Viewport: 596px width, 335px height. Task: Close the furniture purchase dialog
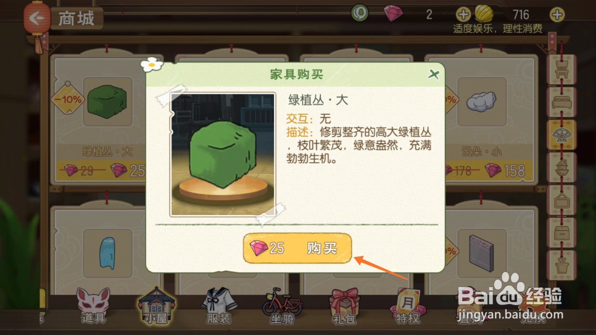click(433, 74)
